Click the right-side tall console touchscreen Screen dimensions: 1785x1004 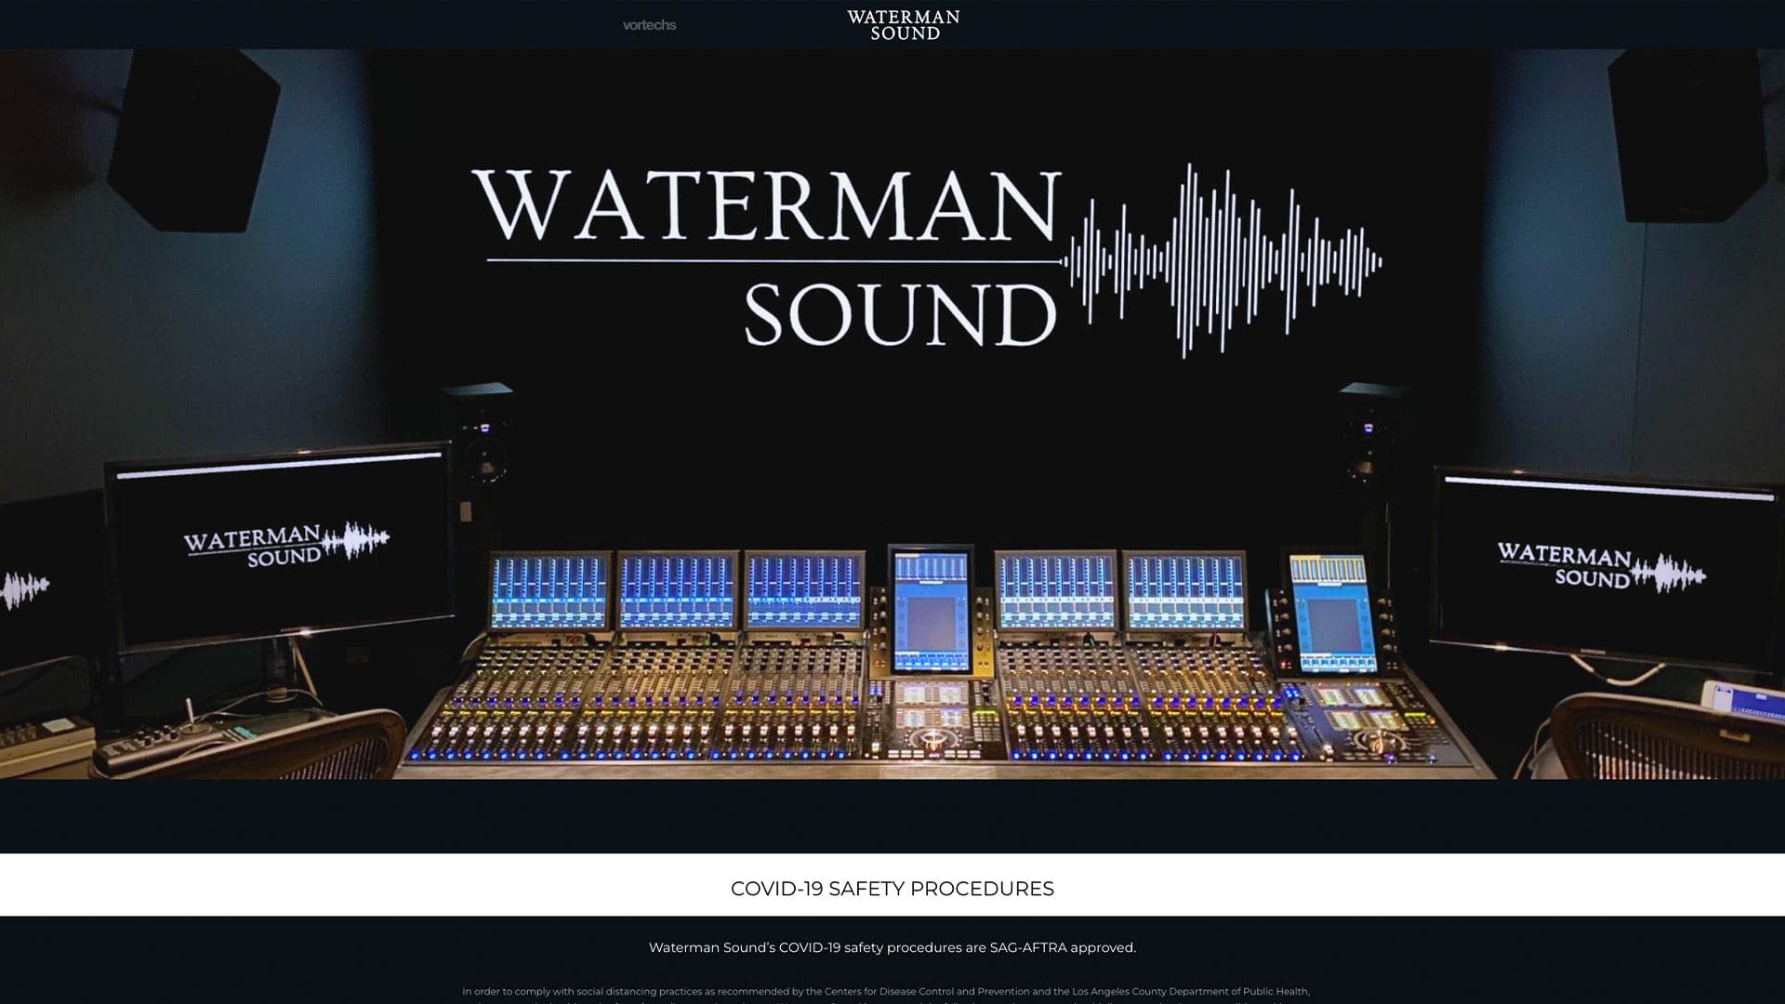click(x=1331, y=614)
